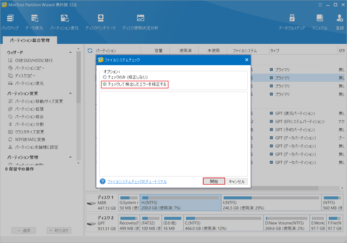Start ディスクベンチマーク disk benchmark
Viewport: 347px width, 243px height.
[x=100, y=22]
